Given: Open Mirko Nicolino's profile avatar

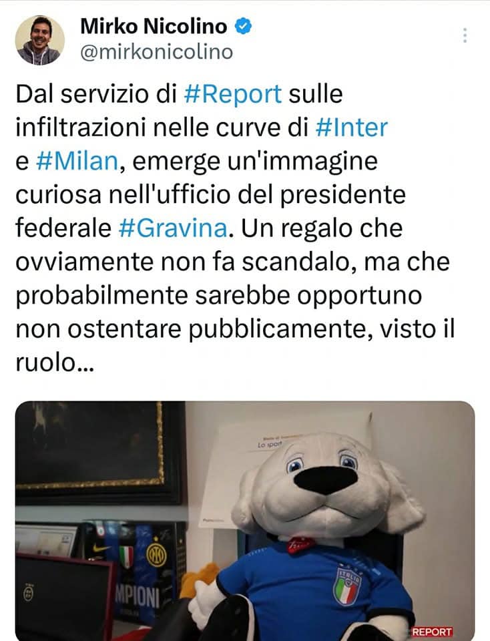Looking at the screenshot, I should click(40, 40).
